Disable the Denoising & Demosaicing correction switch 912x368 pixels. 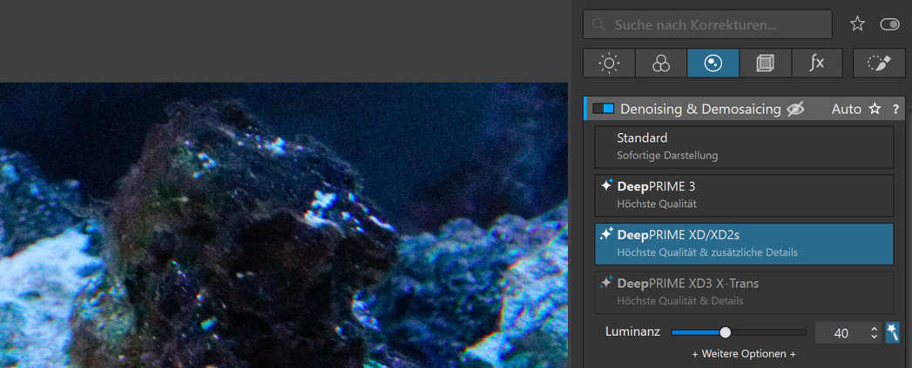point(603,109)
